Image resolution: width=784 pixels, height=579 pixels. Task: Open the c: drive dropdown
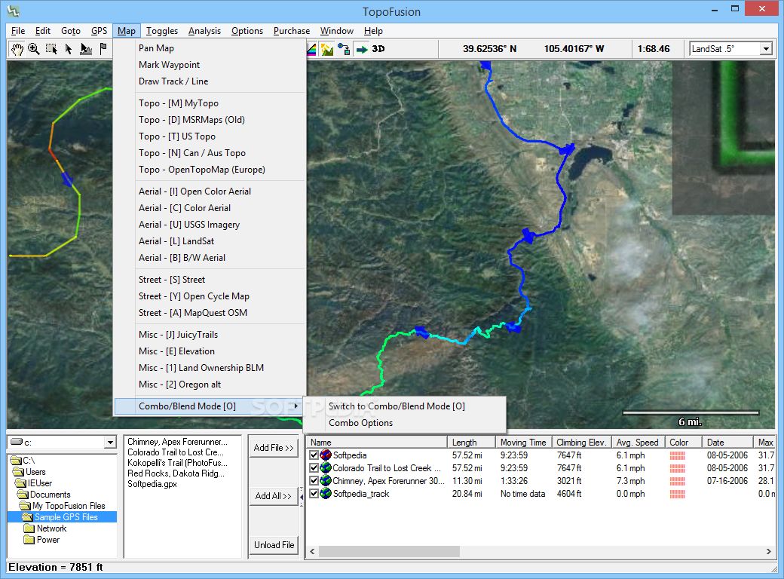point(110,443)
